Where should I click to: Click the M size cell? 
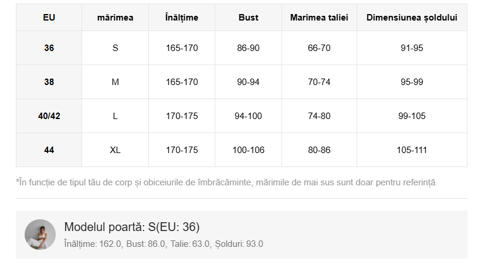tap(115, 82)
